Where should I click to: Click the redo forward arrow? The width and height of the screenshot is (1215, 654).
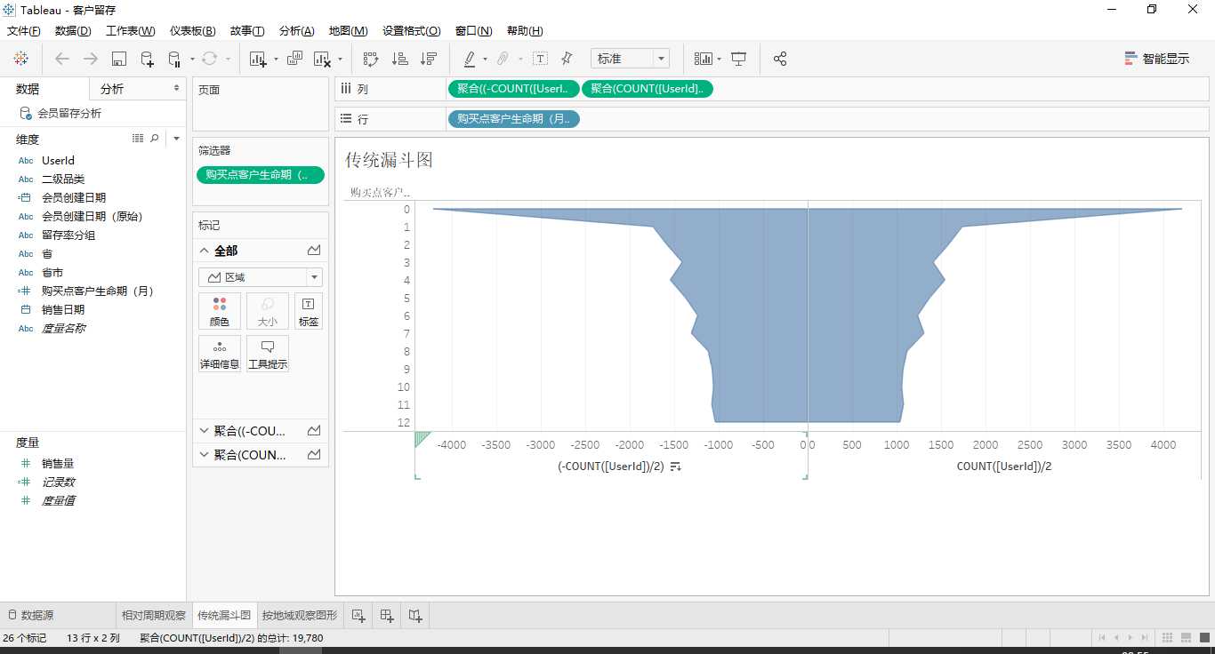click(x=91, y=59)
